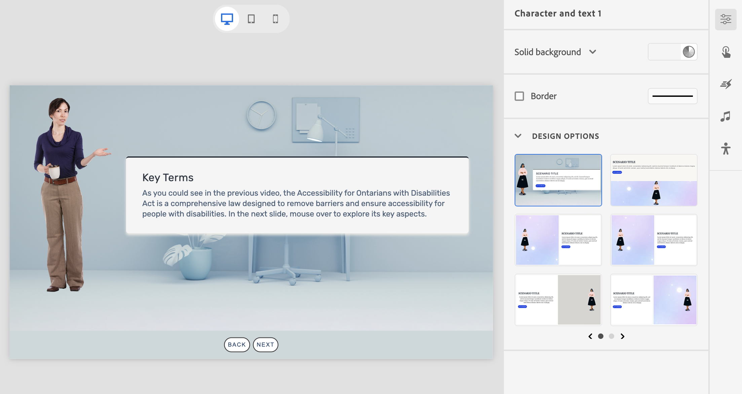Screen dimensions: 742x394
Task: Collapse the Design Options section
Action: point(518,136)
